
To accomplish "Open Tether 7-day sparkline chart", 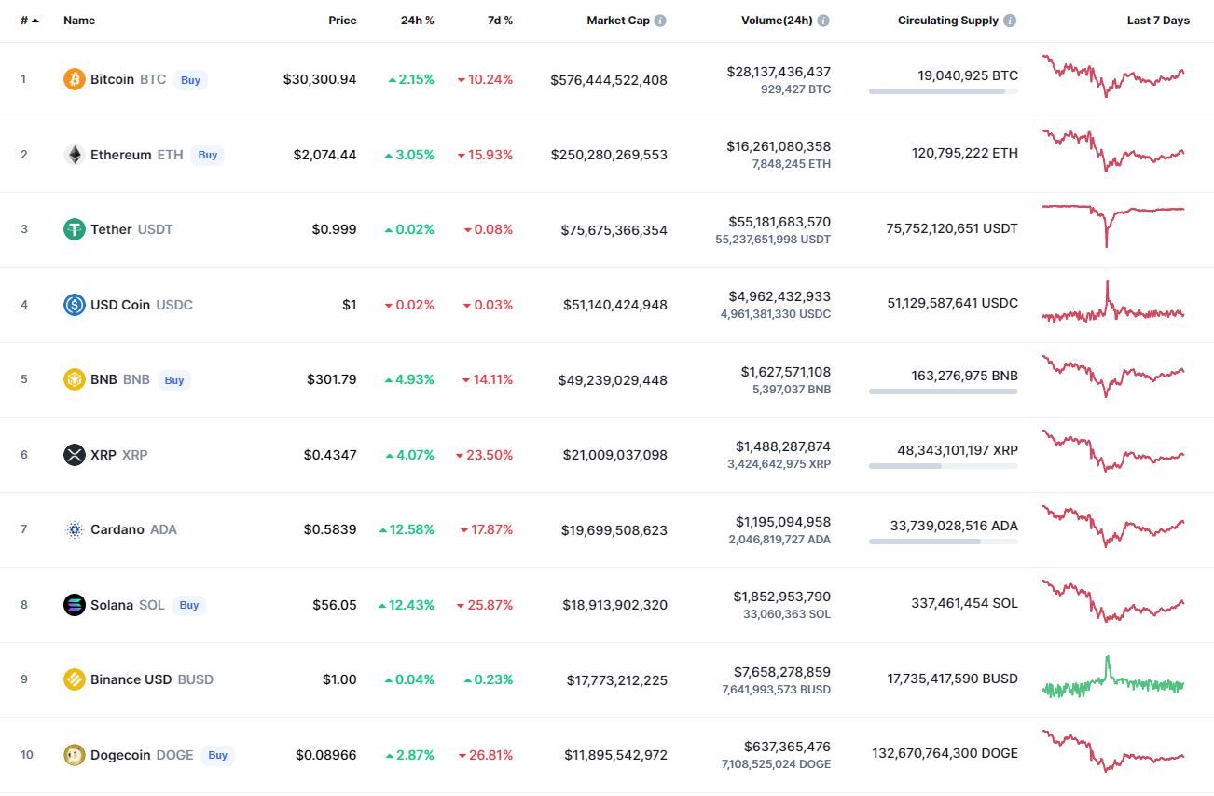I will [1113, 226].
